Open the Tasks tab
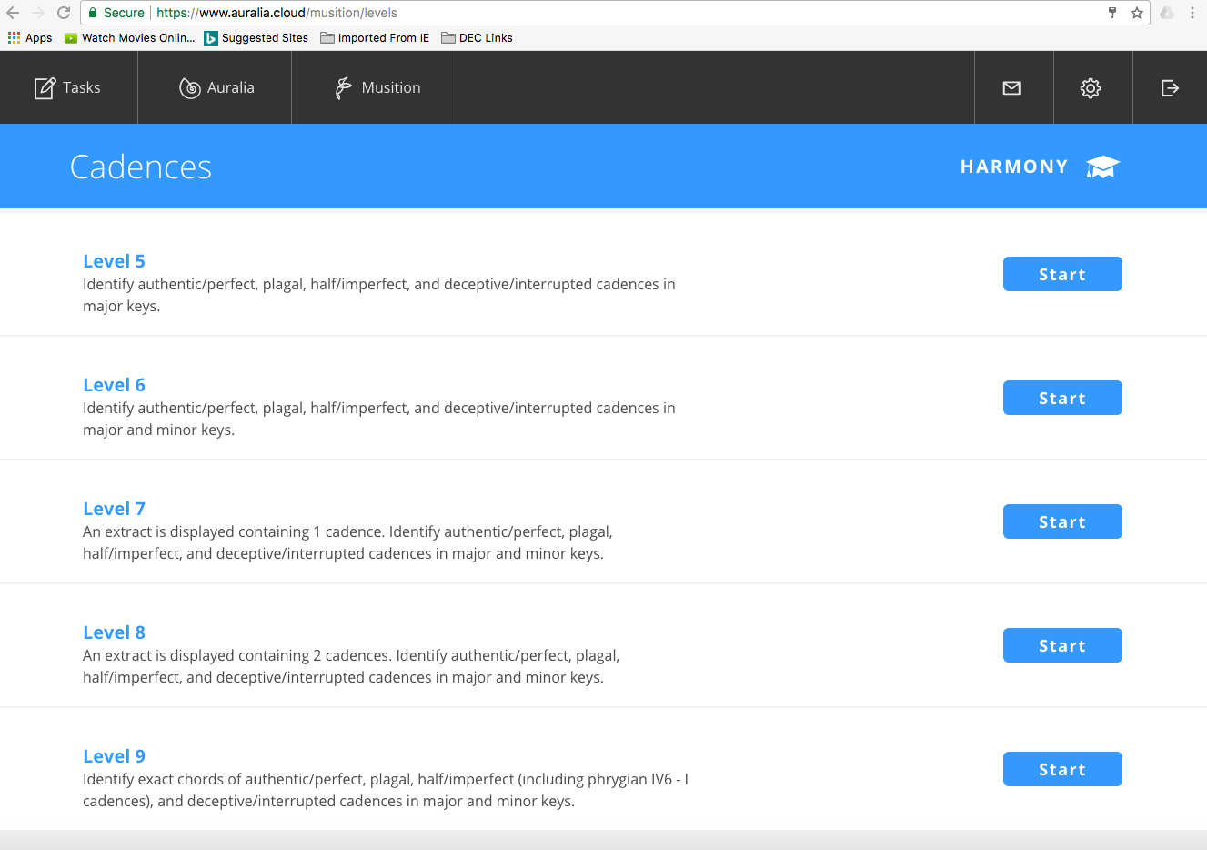The width and height of the screenshot is (1207, 850). [68, 87]
